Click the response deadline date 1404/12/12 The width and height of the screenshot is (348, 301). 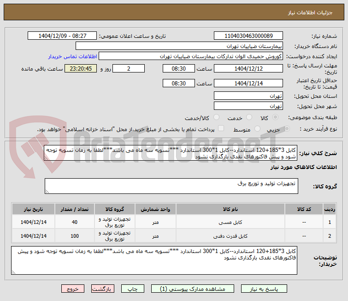tap(248, 68)
